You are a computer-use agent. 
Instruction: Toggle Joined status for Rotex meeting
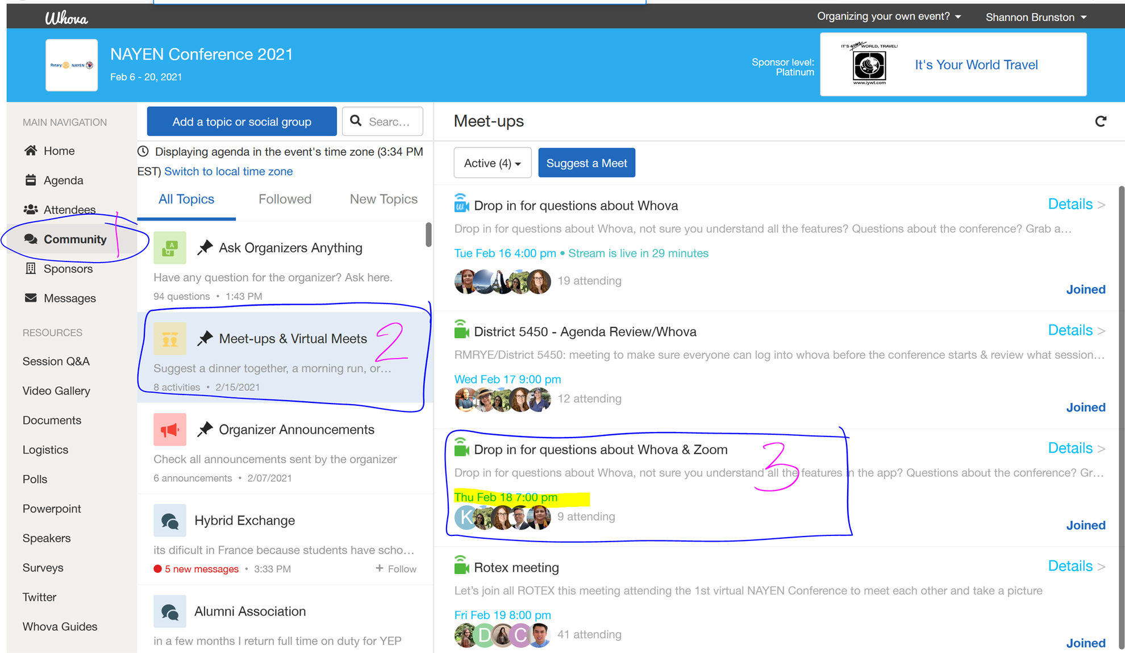point(1085,643)
